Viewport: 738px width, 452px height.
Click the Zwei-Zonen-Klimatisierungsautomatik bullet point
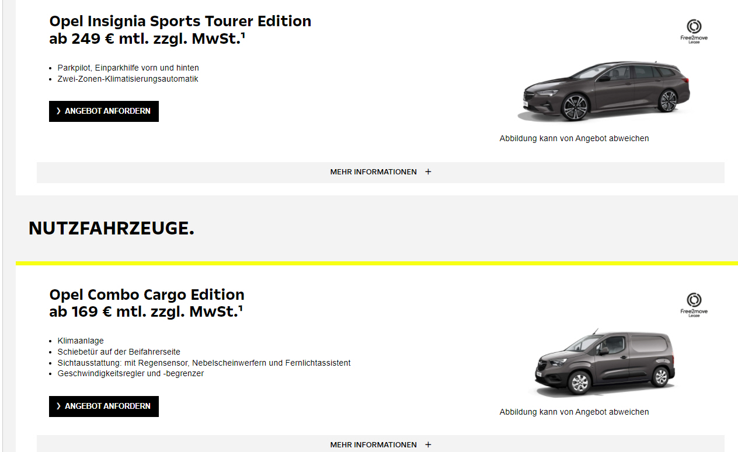click(128, 79)
